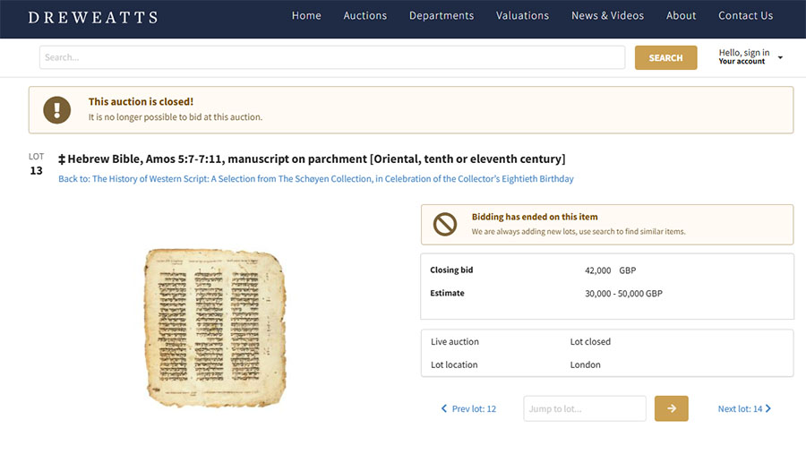The width and height of the screenshot is (806, 454).
Task: Expand the account dropdown arrow
Action: click(780, 58)
